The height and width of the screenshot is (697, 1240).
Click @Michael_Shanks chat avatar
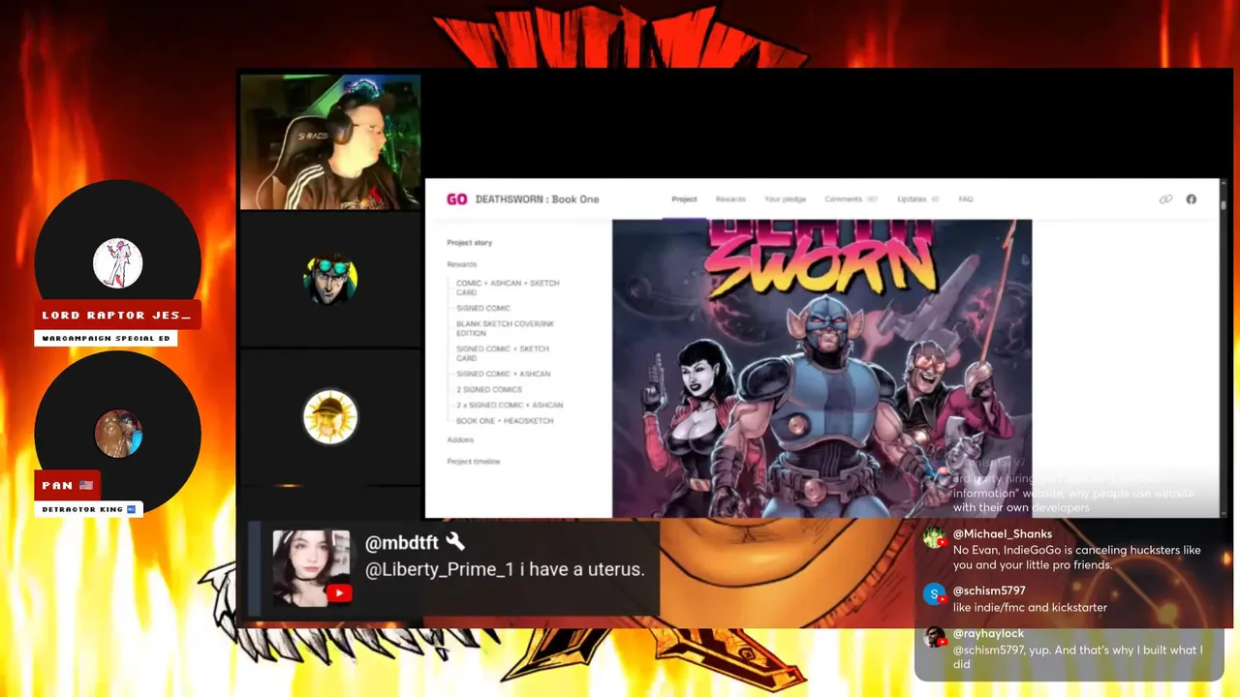(934, 538)
